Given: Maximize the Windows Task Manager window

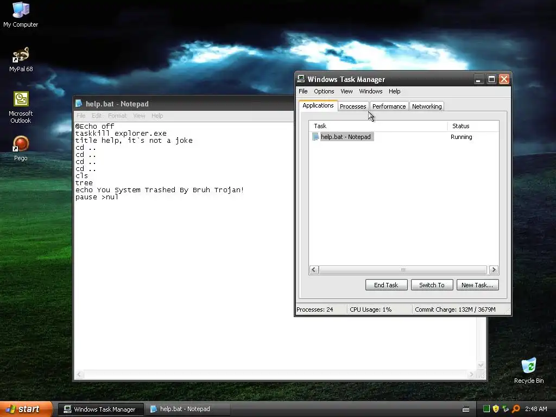Looking at the screenshot, I should point(491,79).
